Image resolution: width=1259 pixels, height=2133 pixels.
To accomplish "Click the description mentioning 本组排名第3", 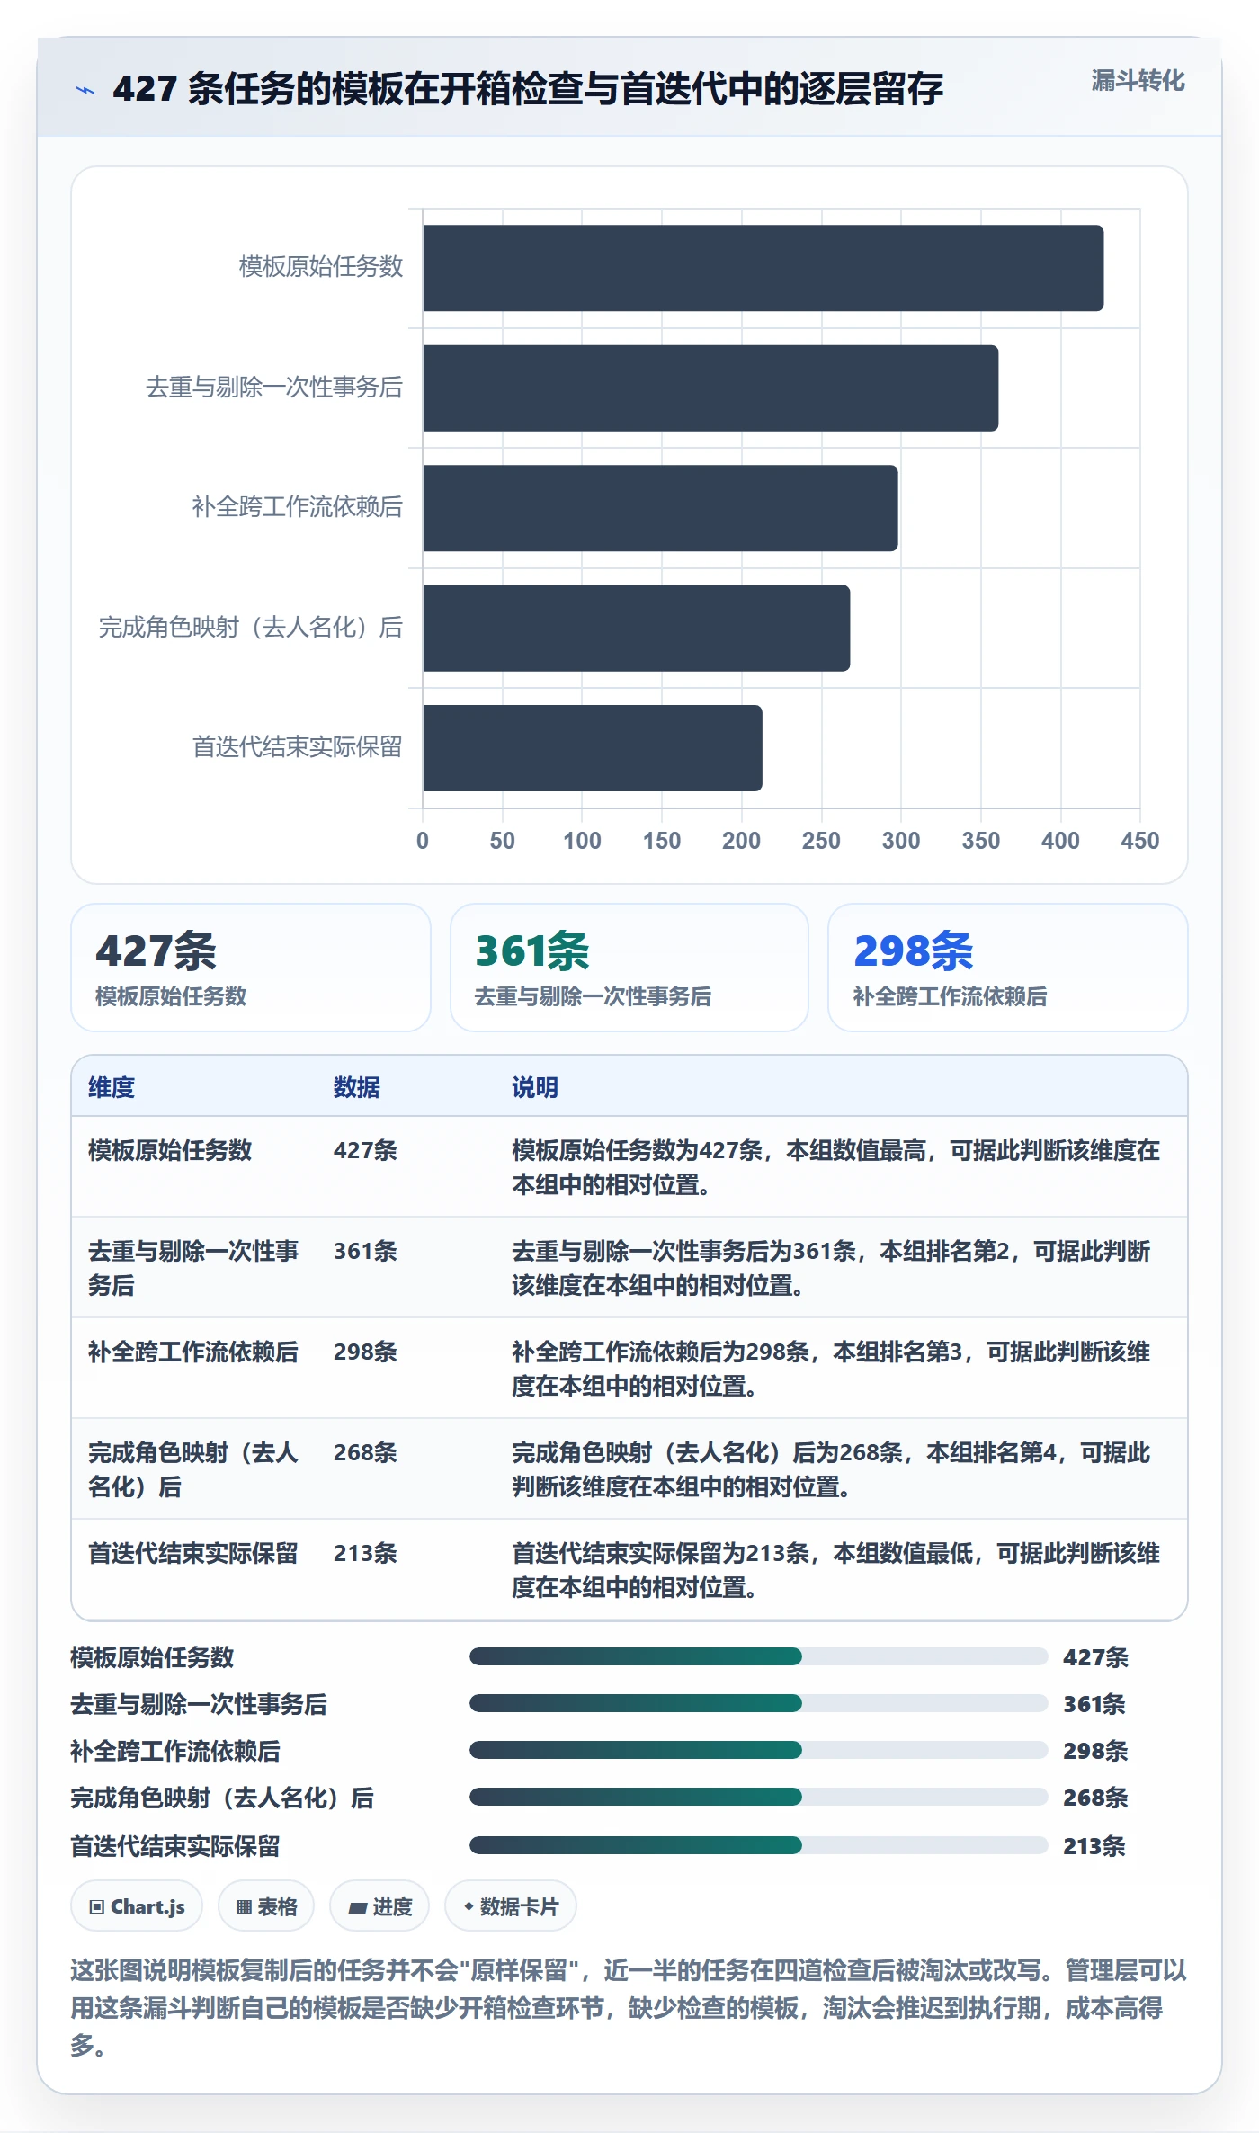I will coord(832,1369).
